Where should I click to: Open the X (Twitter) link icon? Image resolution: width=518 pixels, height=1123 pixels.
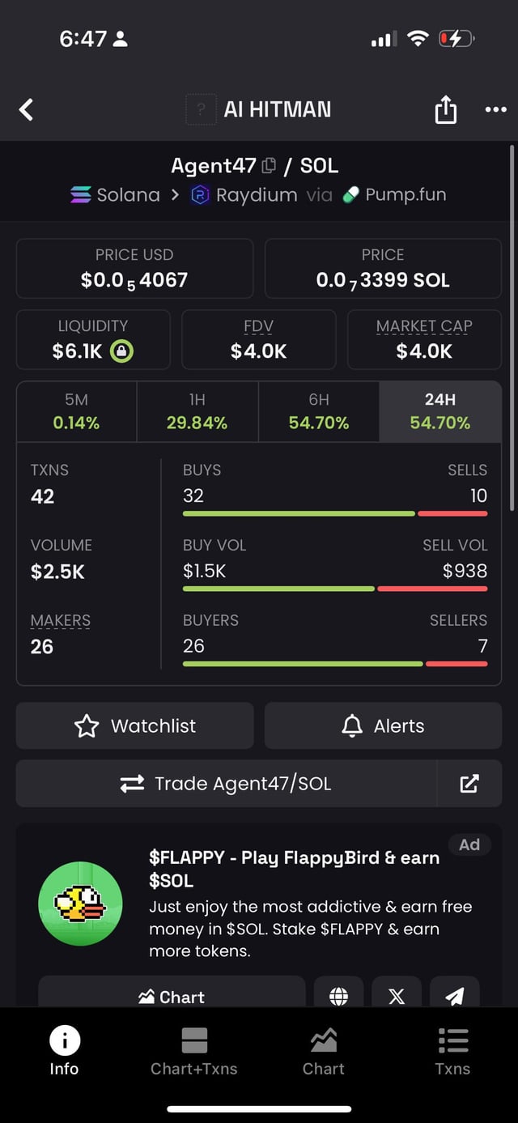pos(397,996)
